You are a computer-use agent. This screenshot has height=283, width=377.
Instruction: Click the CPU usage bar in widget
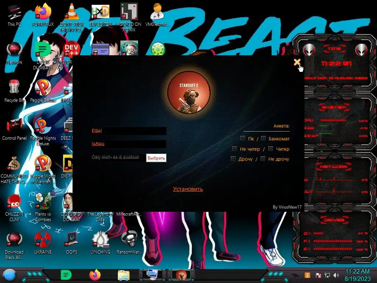point(333,120)
